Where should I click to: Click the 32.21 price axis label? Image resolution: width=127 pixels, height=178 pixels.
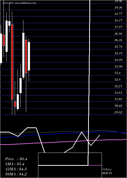118,86
